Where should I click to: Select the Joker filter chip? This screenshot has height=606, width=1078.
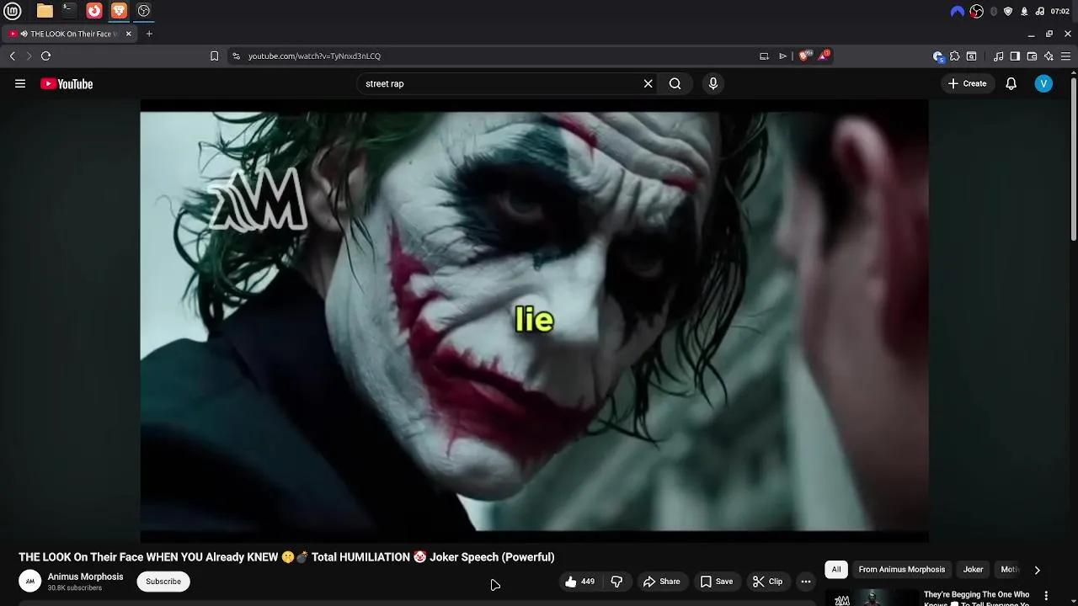pos(973,570)
